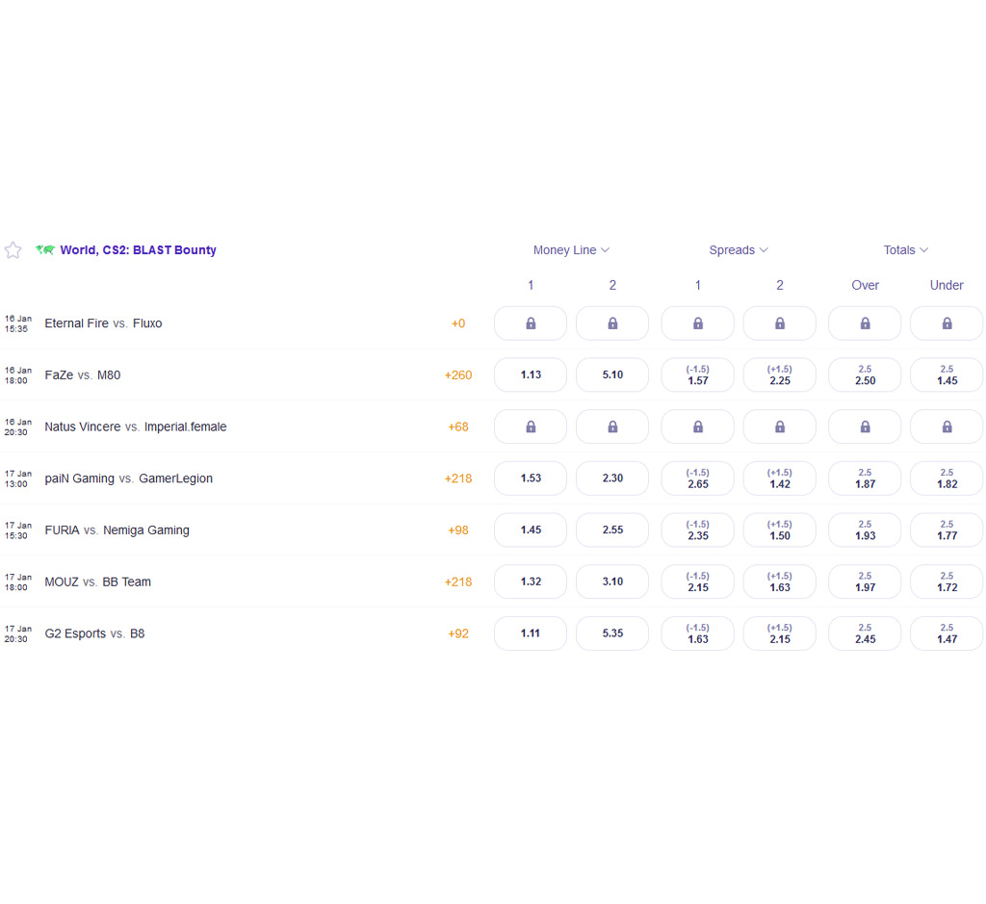Select Under 2.5 at 1.77 for FURIA match
Viewport: 986px width, 904px height.
(947, 529)
